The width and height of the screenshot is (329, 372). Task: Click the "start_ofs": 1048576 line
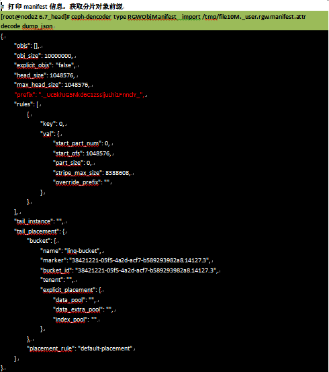(83, 153)
